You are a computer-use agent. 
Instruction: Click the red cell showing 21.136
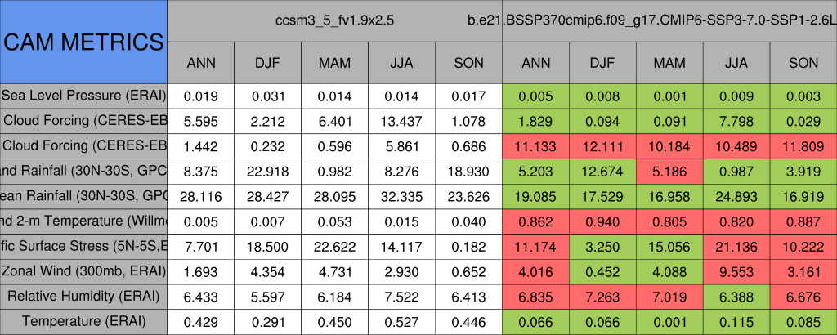(x=737, y=246)
